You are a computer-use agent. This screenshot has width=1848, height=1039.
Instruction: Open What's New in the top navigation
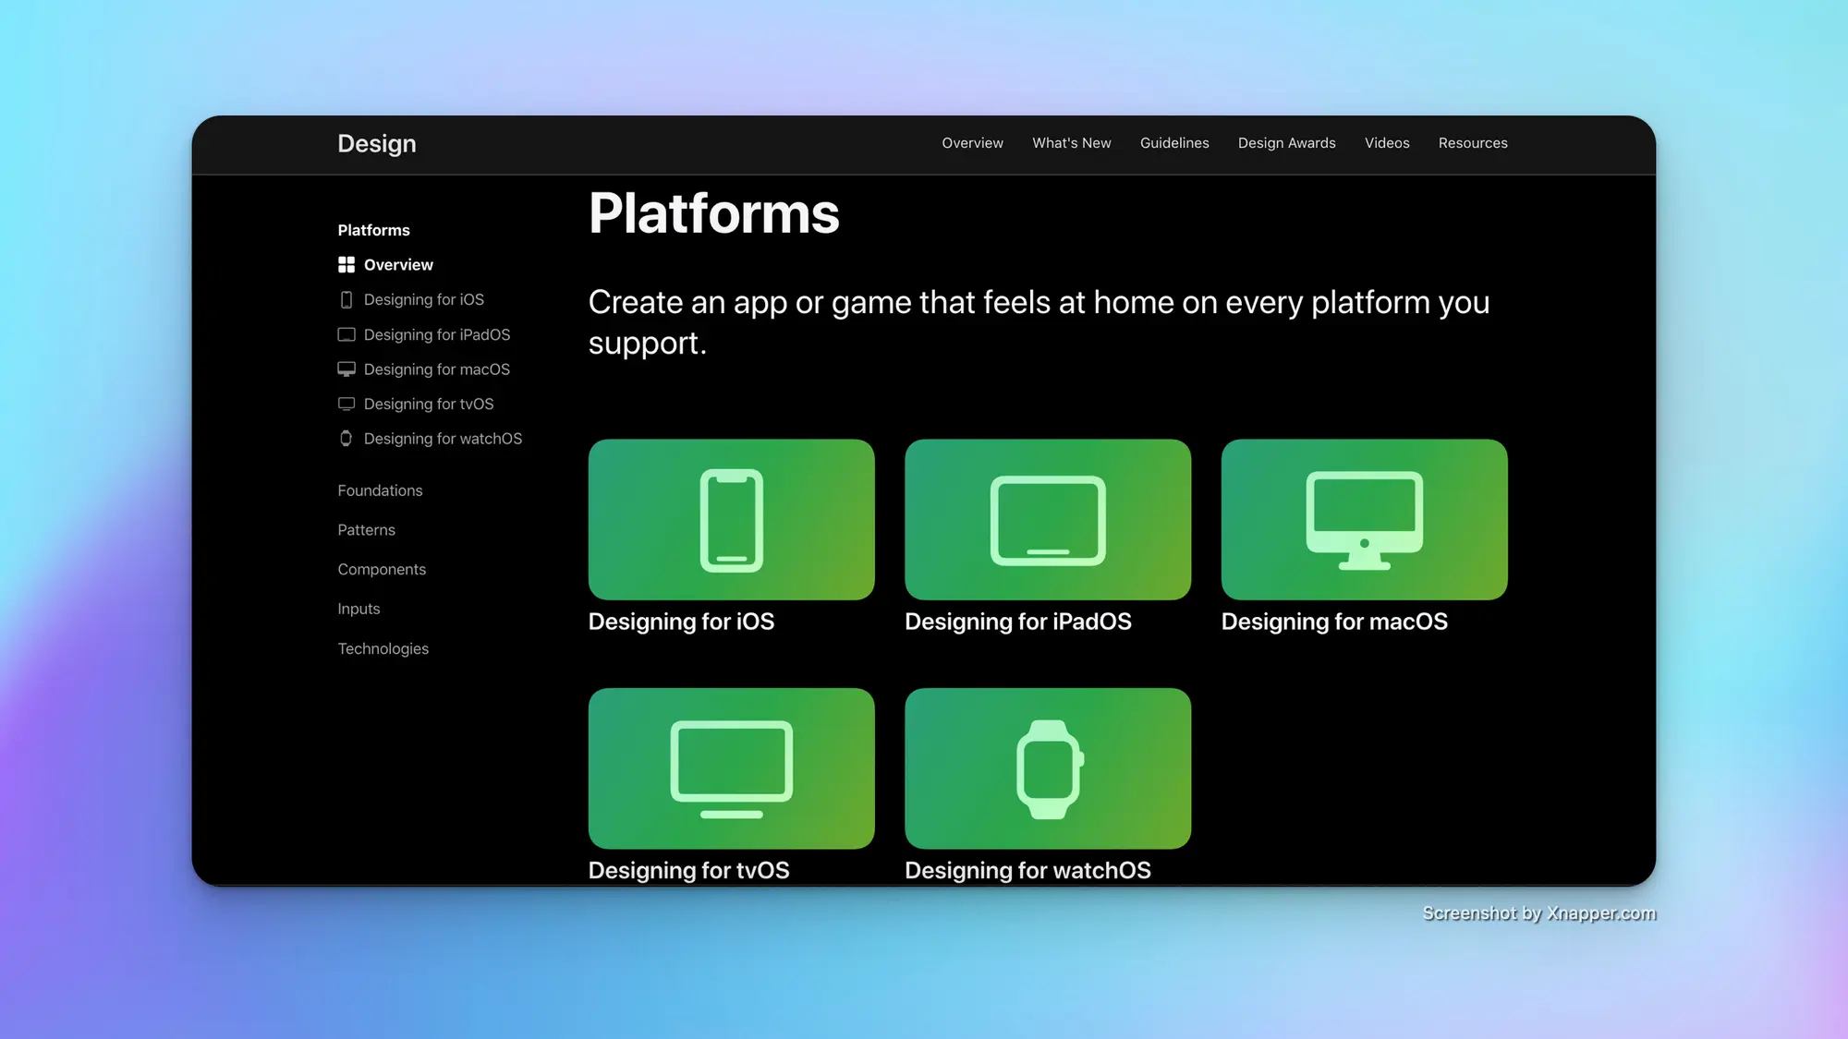(1071, 143)
